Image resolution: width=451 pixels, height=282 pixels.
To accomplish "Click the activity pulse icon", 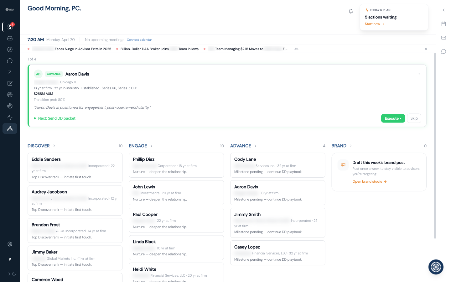I will (x=10, y=117).
